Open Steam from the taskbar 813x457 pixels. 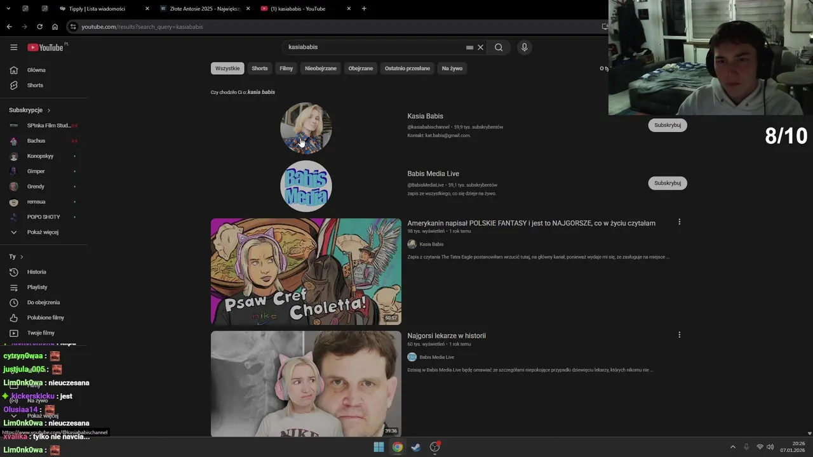click(x=415, y=447)
